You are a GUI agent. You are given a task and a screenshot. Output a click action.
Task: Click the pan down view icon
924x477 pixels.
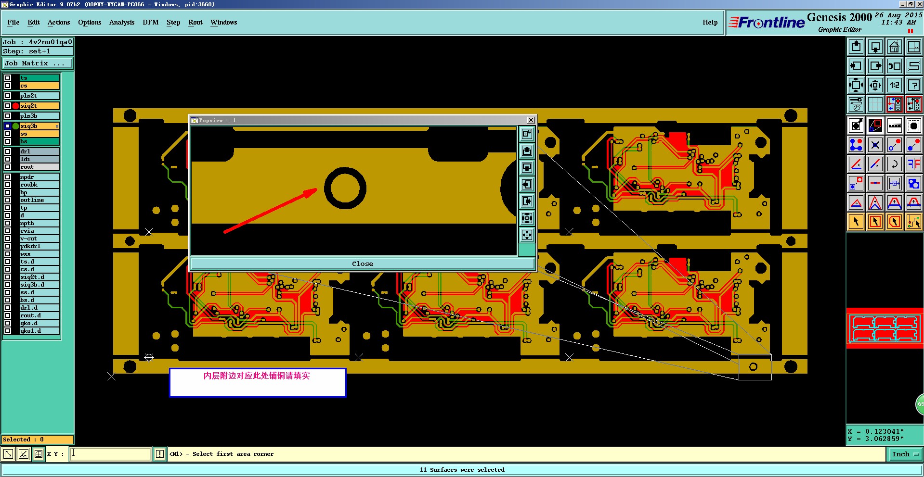875,47
